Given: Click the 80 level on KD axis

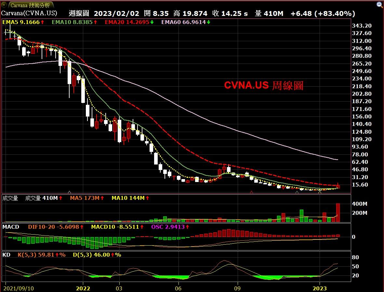Looking at the screenshot, I should point(355,258).
